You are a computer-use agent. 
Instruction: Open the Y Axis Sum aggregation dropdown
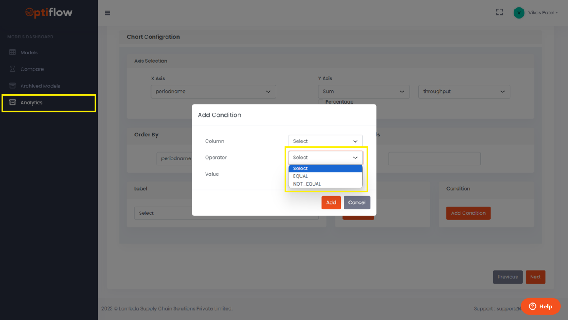[363, 92]
